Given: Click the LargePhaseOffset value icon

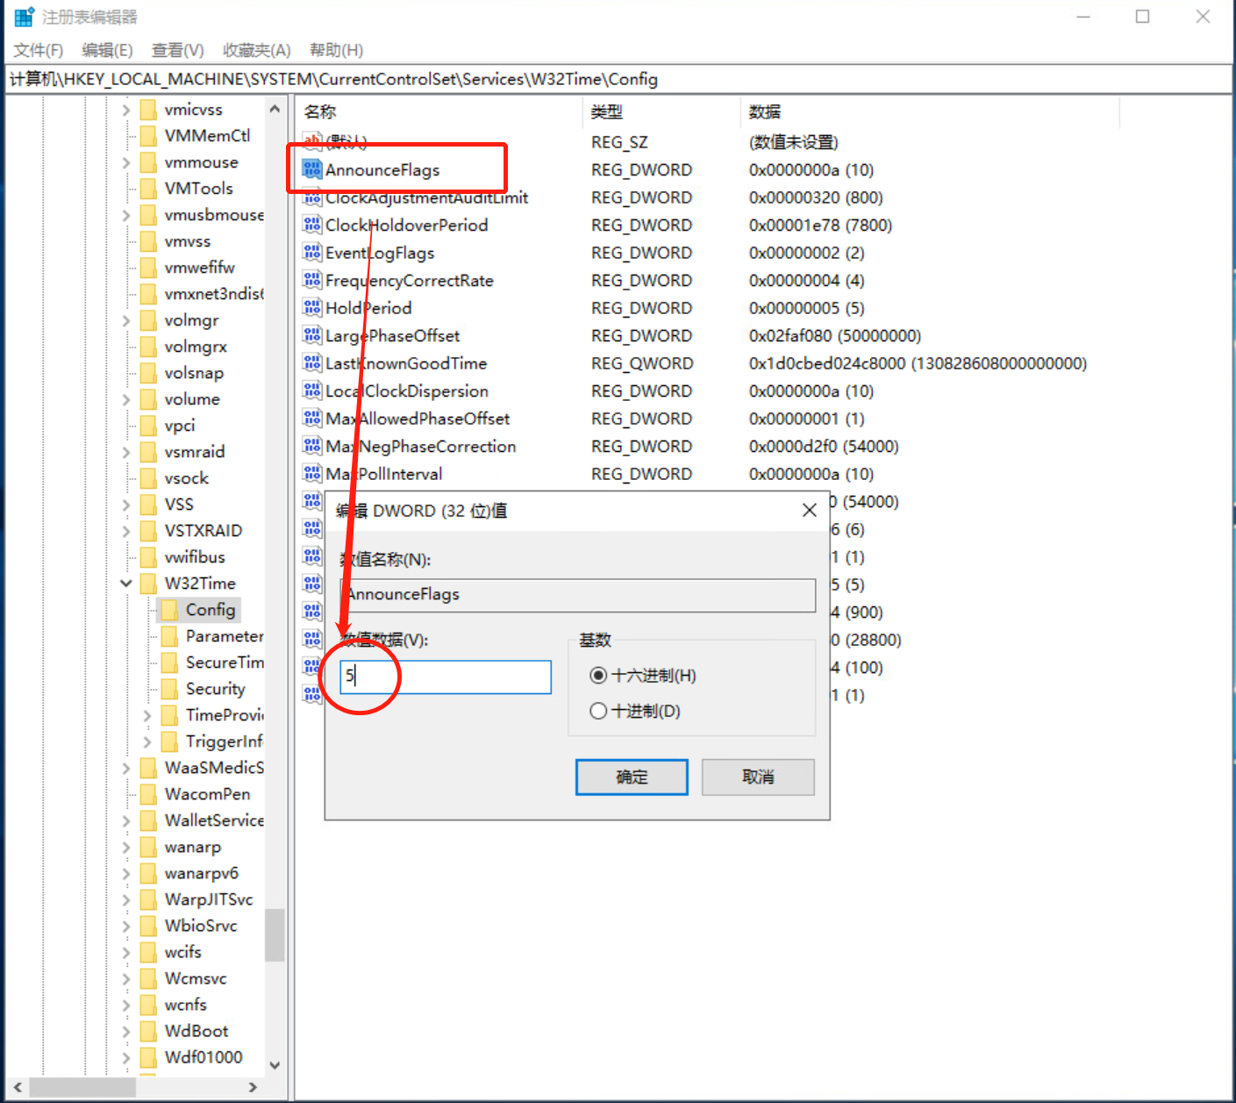Looking at the screenshot, I should click(x=311, y=335).
